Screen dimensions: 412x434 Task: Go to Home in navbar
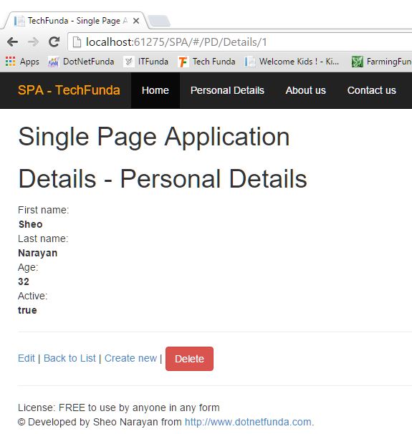coord(155,90)
